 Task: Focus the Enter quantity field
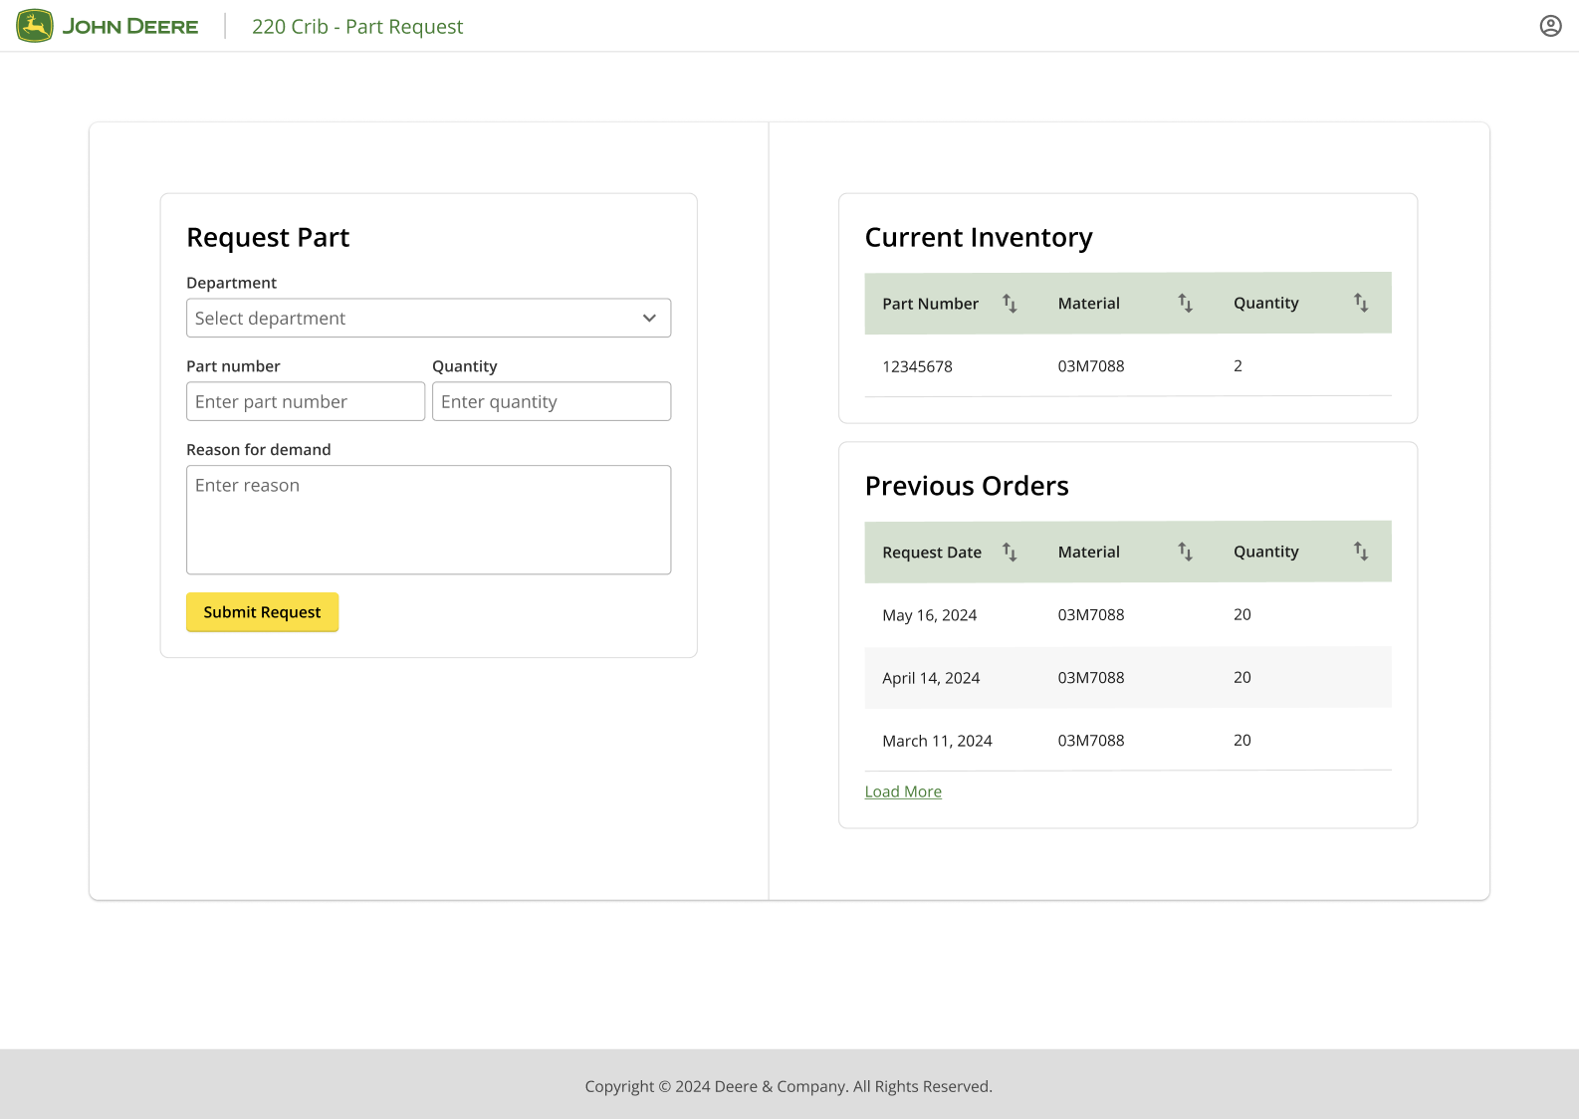(552, 401)
